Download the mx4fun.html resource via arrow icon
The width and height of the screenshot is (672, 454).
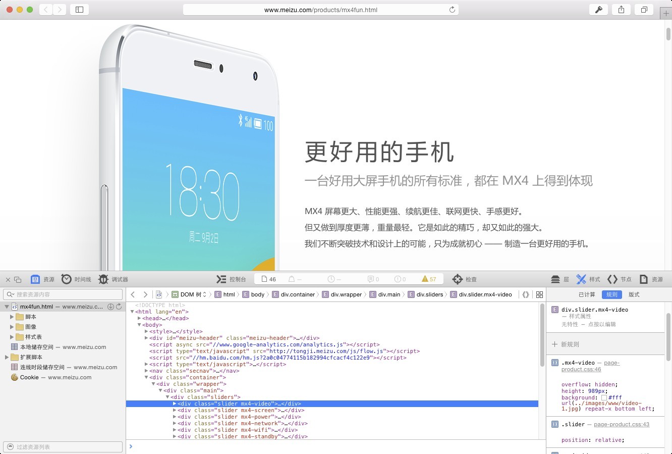coord(110,307)
